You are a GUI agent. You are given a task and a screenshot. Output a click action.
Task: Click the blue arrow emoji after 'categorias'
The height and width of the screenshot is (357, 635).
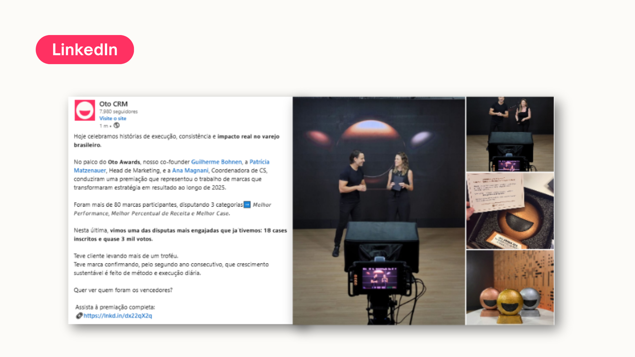(247, 205)
